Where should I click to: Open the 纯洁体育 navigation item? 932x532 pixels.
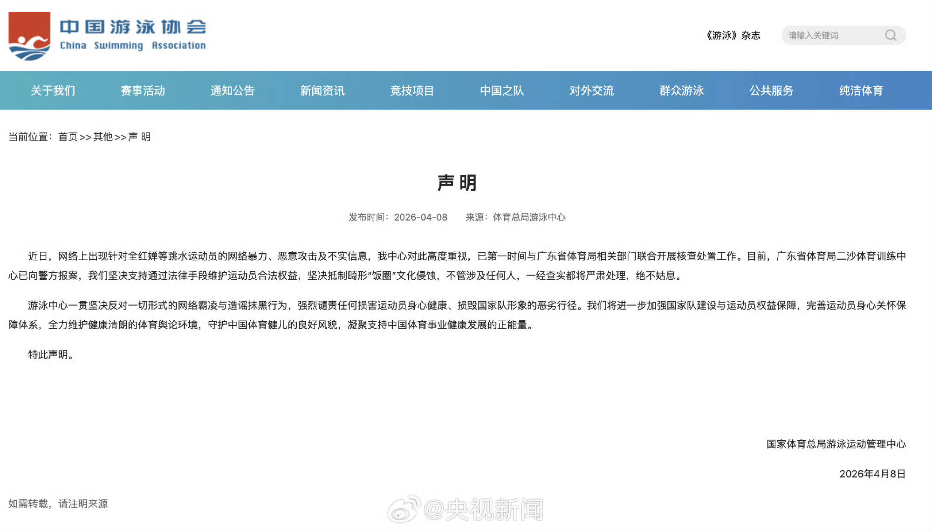click(x=861, y=90)
